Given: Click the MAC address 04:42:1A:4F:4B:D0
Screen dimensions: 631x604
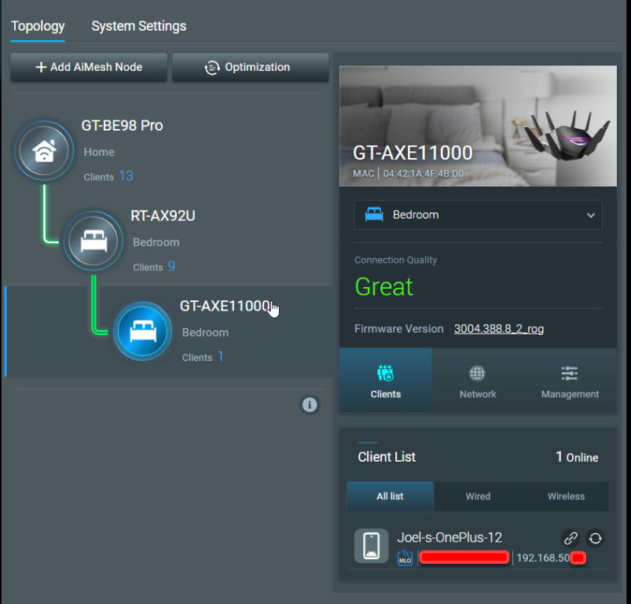Looking at the screenshot, I should tap(423, 174).
